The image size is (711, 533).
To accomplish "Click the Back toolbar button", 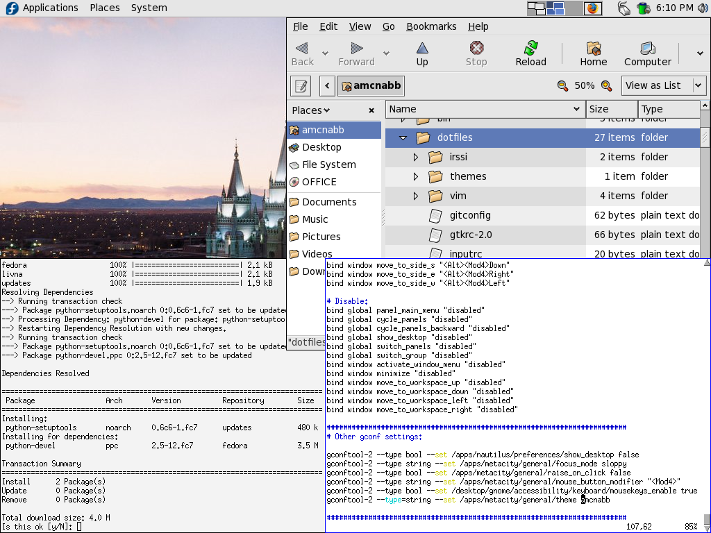I will click(x=303, y=53).
